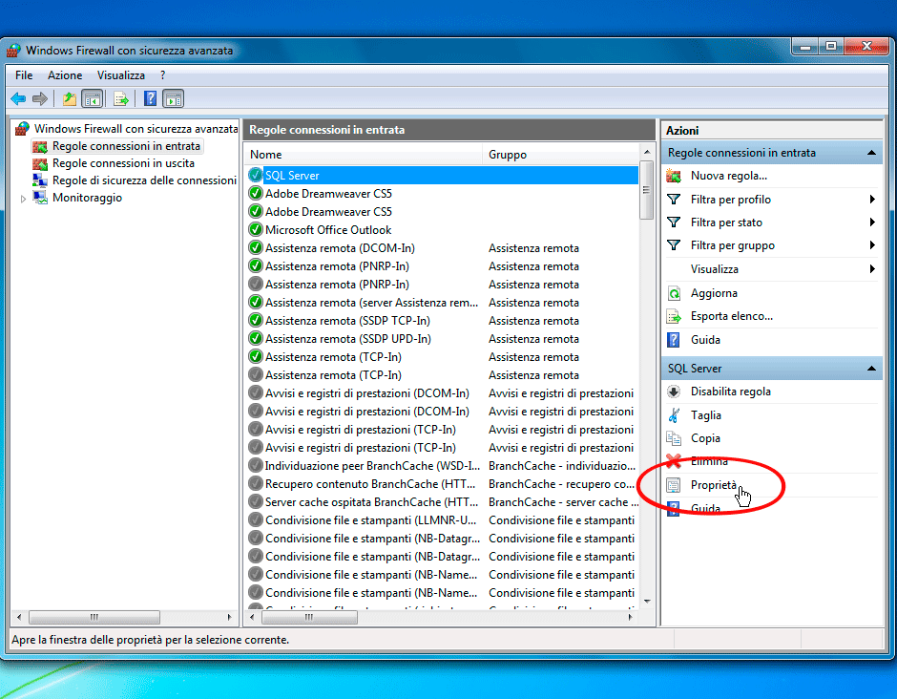Click the green check icon of SQL Server rule
Image resolution: width=897 pixels, height=699 pixels.
[255, 175]
